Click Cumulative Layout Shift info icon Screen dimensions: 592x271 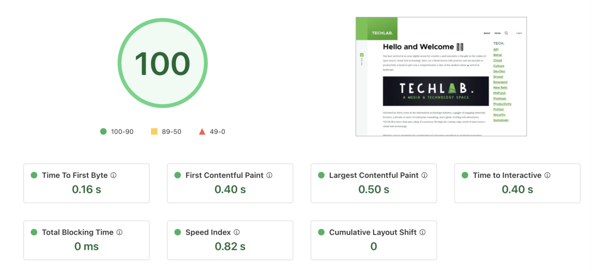point(423,233)
